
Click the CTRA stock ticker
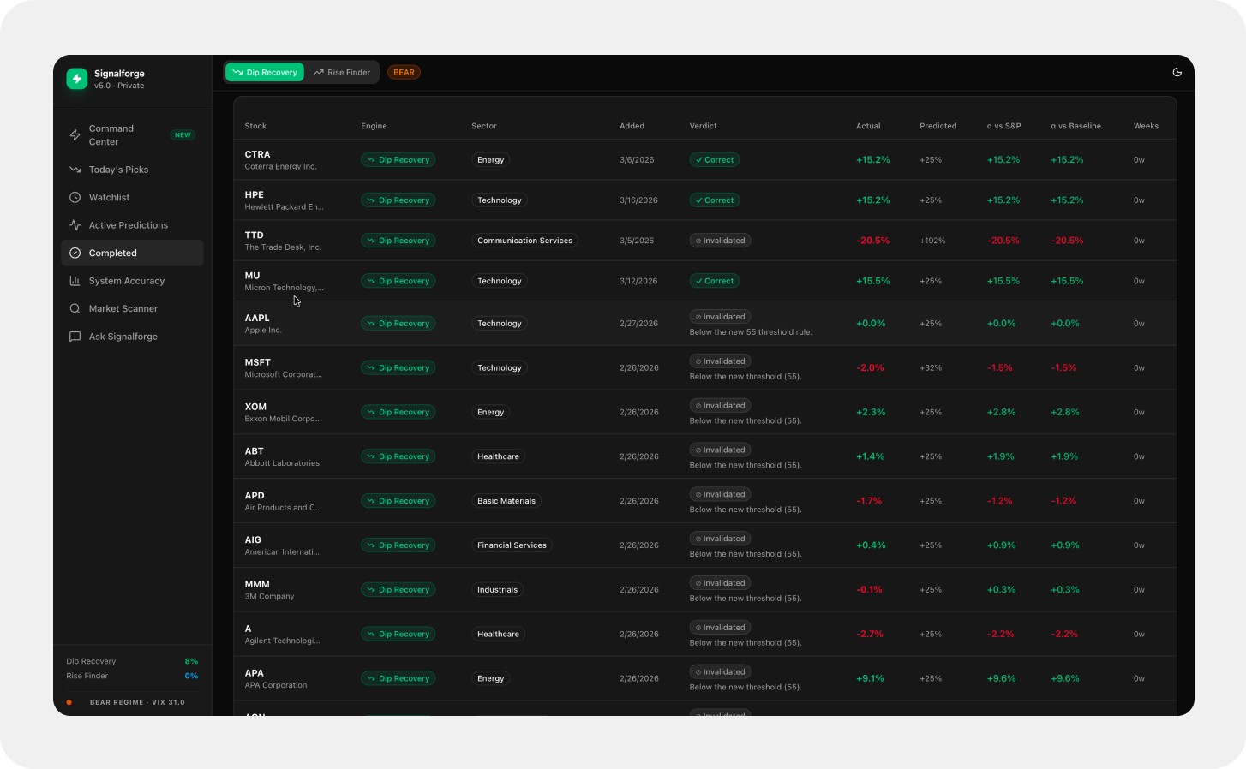coord(257,154)
